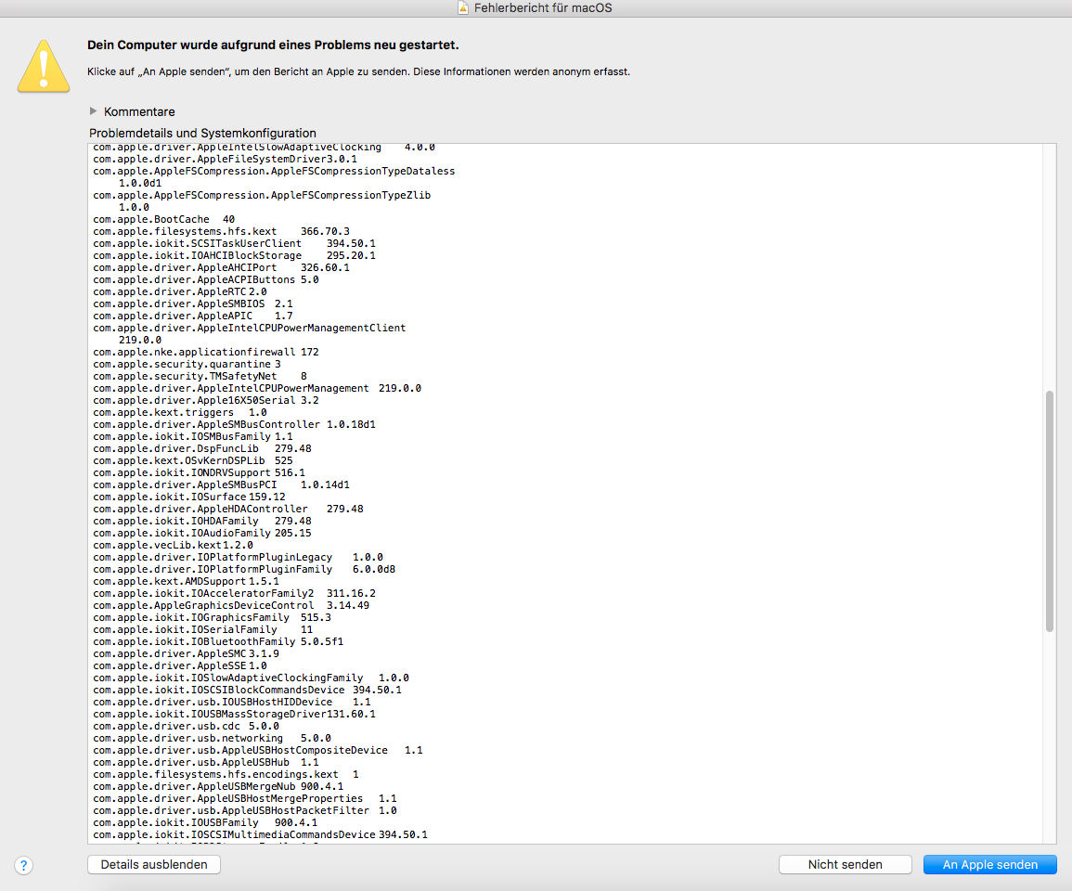Click the IOSCSIMultimediaCommandsDevice 394.50.1 line
This screenshot has width=1072, height=891.
click(x=261, y=835)
